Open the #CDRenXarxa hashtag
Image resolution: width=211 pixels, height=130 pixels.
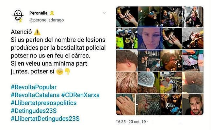(x=80, y=95)
